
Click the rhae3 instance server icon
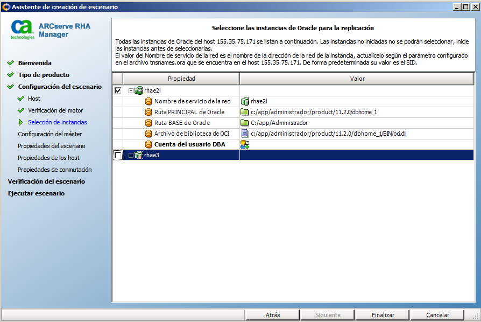click(139, 155)
